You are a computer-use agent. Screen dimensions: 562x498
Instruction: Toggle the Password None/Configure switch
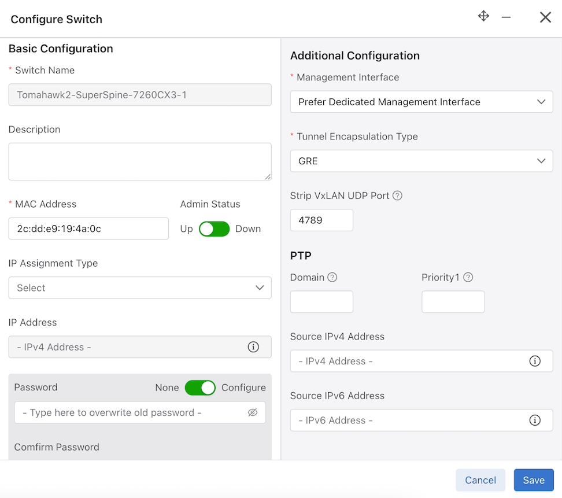200,388
